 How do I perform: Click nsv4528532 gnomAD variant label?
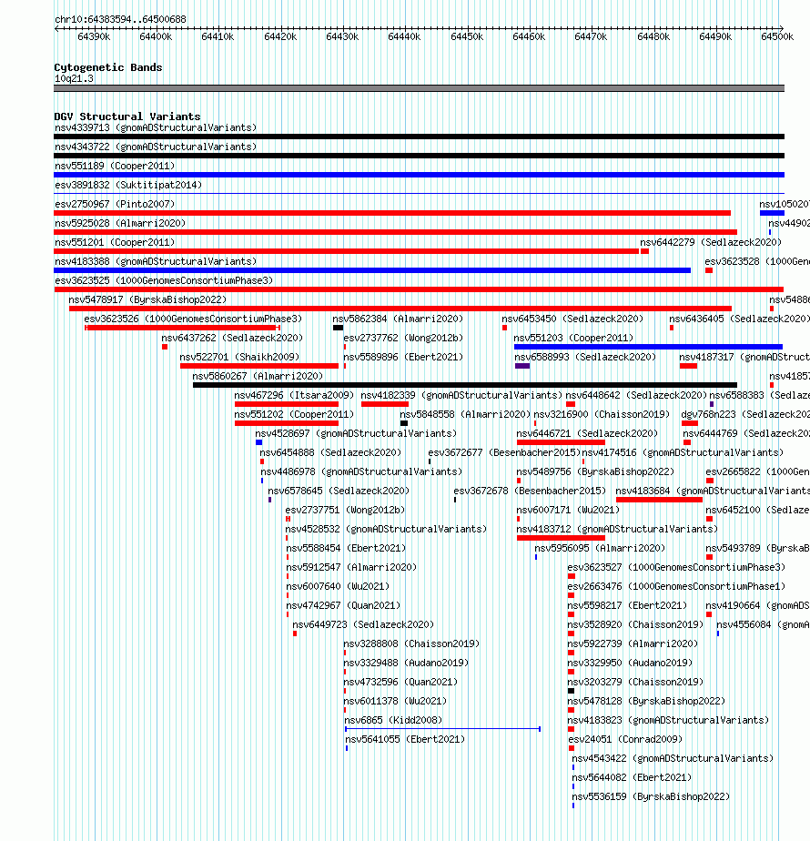(x=386, y=530)
